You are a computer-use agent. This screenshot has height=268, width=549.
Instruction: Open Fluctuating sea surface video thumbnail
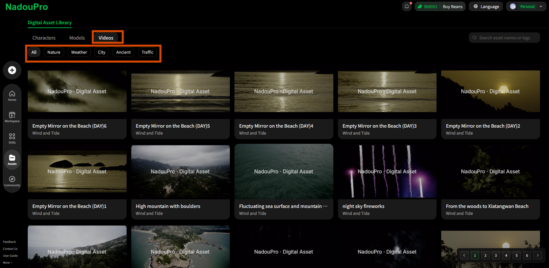coord(284,172)
